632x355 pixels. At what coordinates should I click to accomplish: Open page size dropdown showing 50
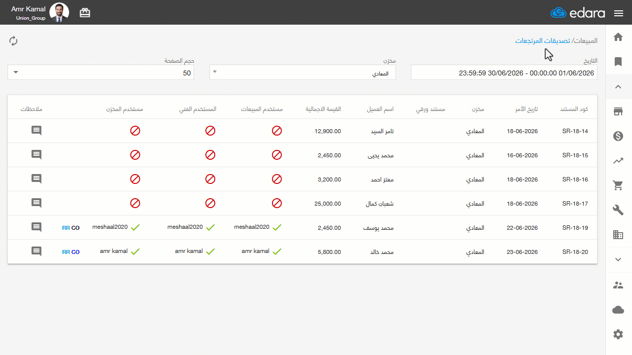(x=101, y=72)
